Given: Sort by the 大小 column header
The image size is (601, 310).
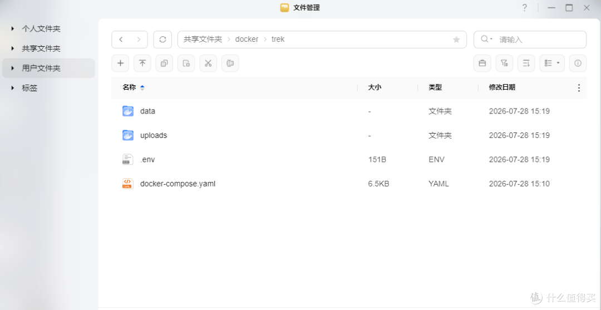Looking at the screenshot, I should click(x=375, y=87).
